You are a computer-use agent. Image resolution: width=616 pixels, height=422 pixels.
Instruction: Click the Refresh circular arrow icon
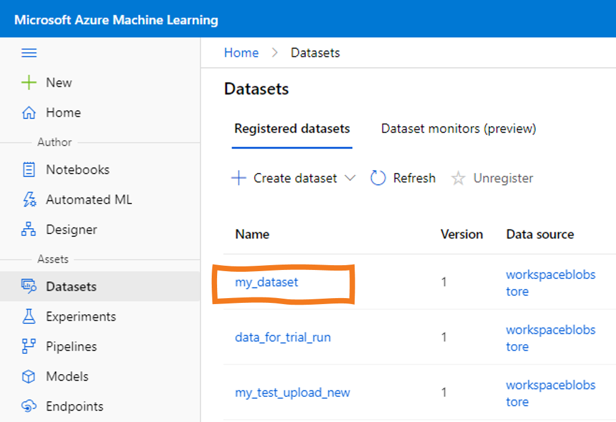click(x=378, y=178)
